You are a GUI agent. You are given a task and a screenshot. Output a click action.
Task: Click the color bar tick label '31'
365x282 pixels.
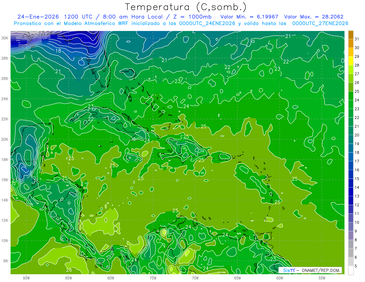pyautogui.click(x=357, y=39)
